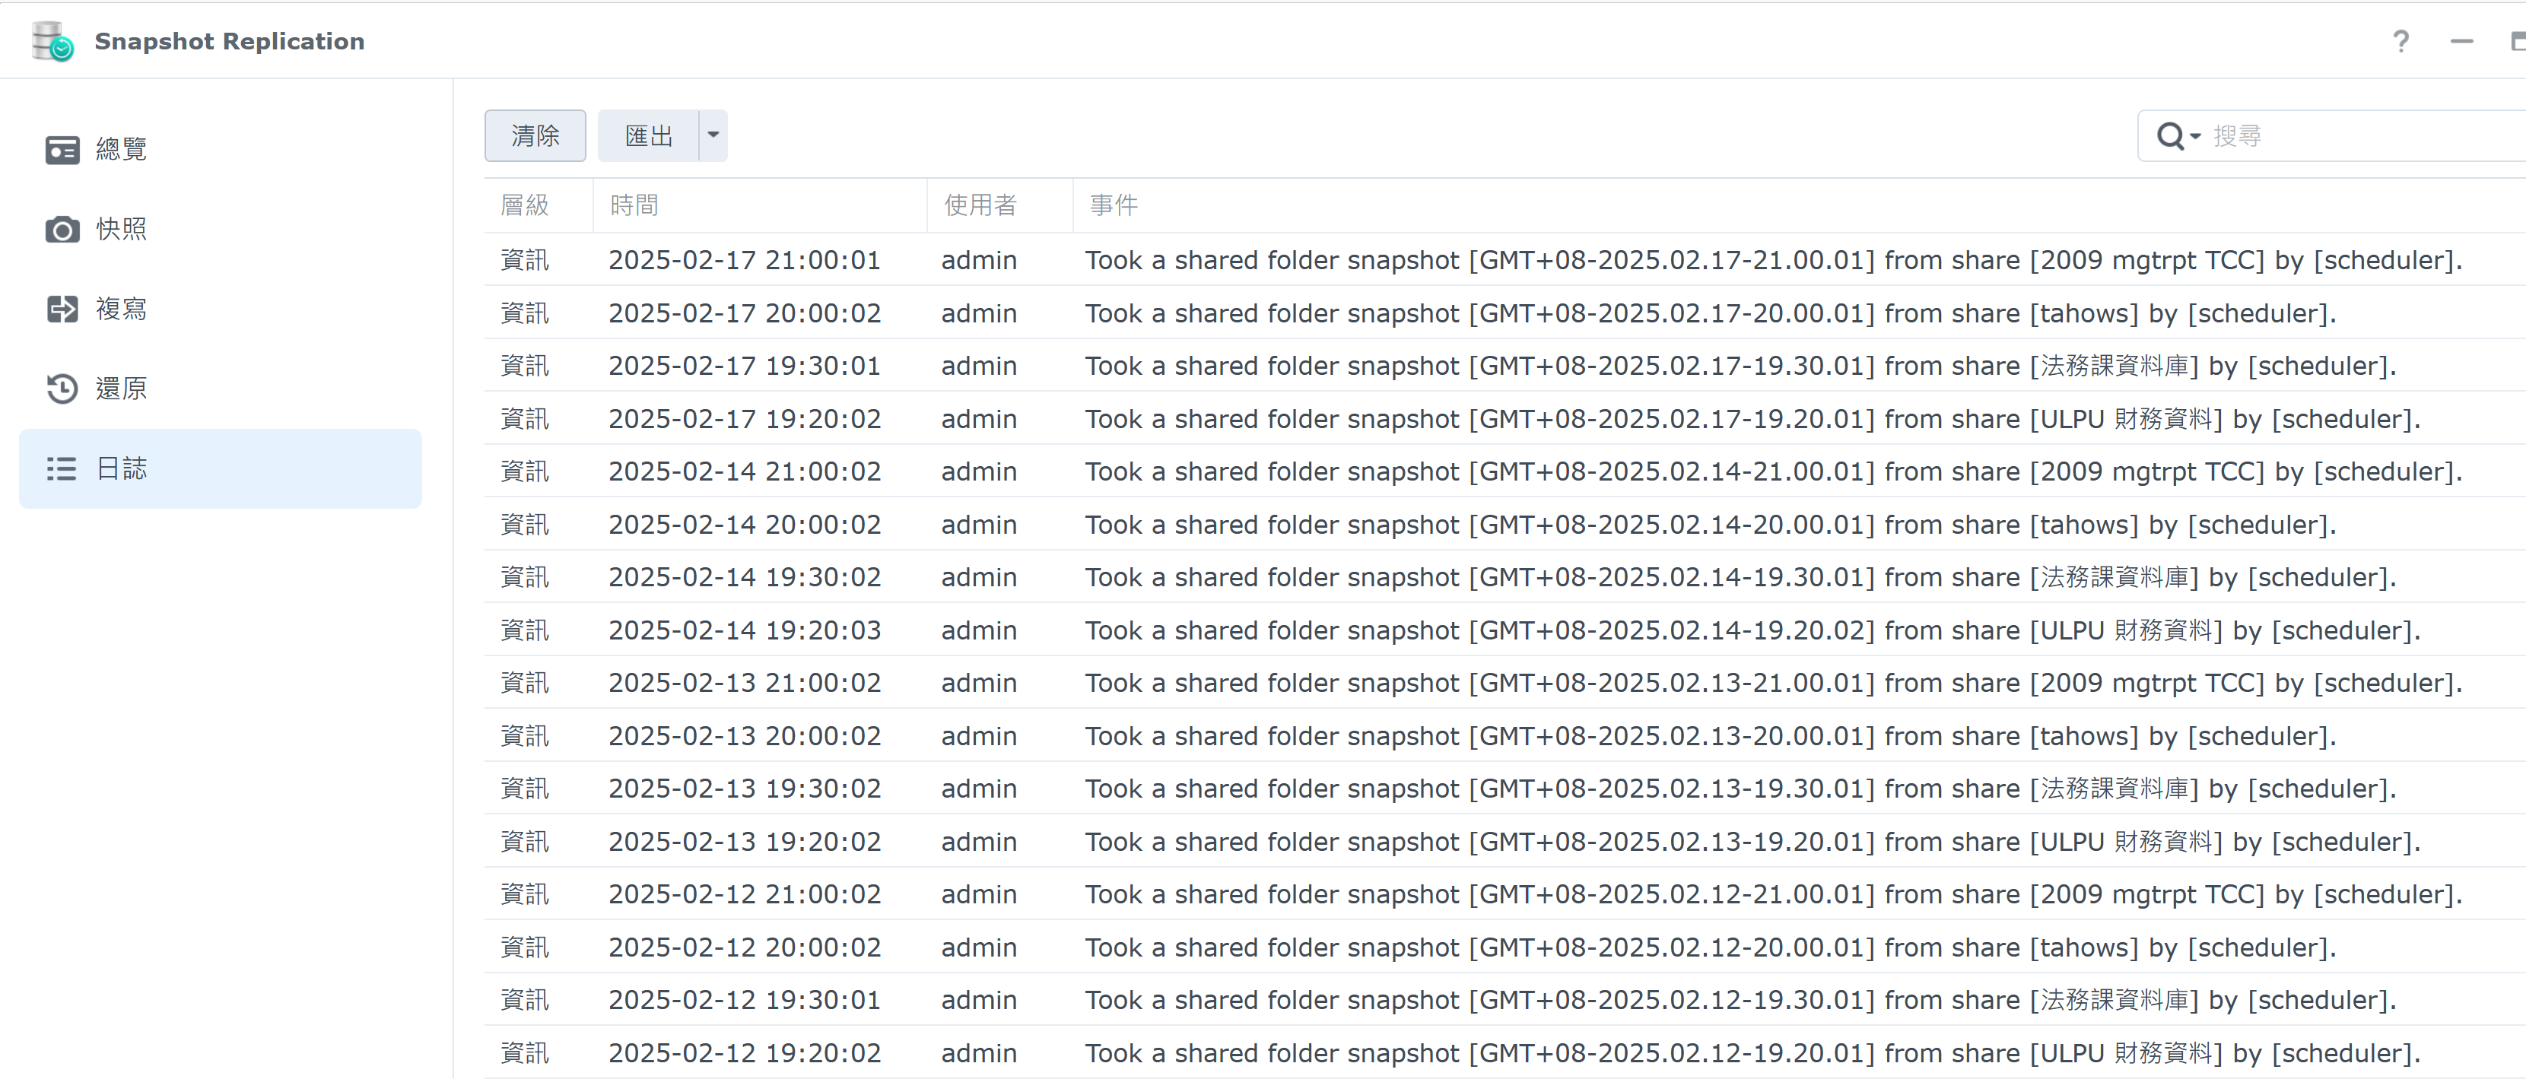Click the 複寫 replication arrow icon
2526x1079 pixels.
coord(62,309)
